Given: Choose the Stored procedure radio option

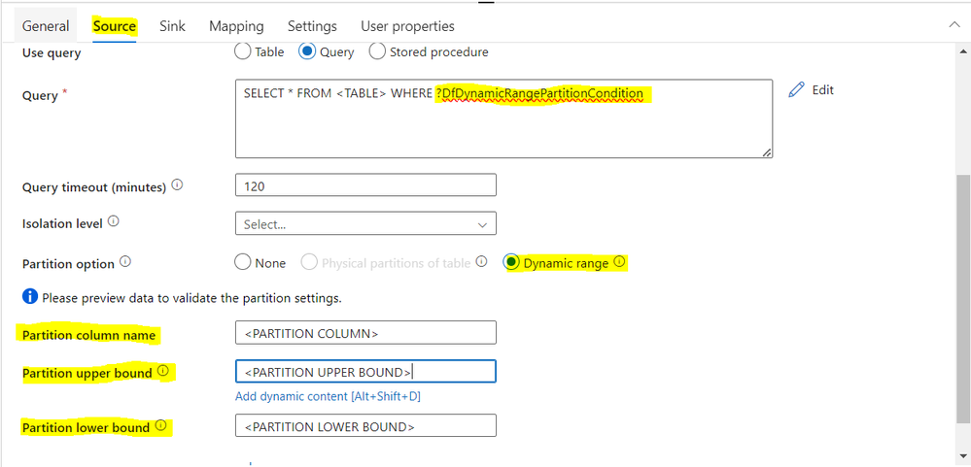Looking at the screenshot, I should (377, 51).
